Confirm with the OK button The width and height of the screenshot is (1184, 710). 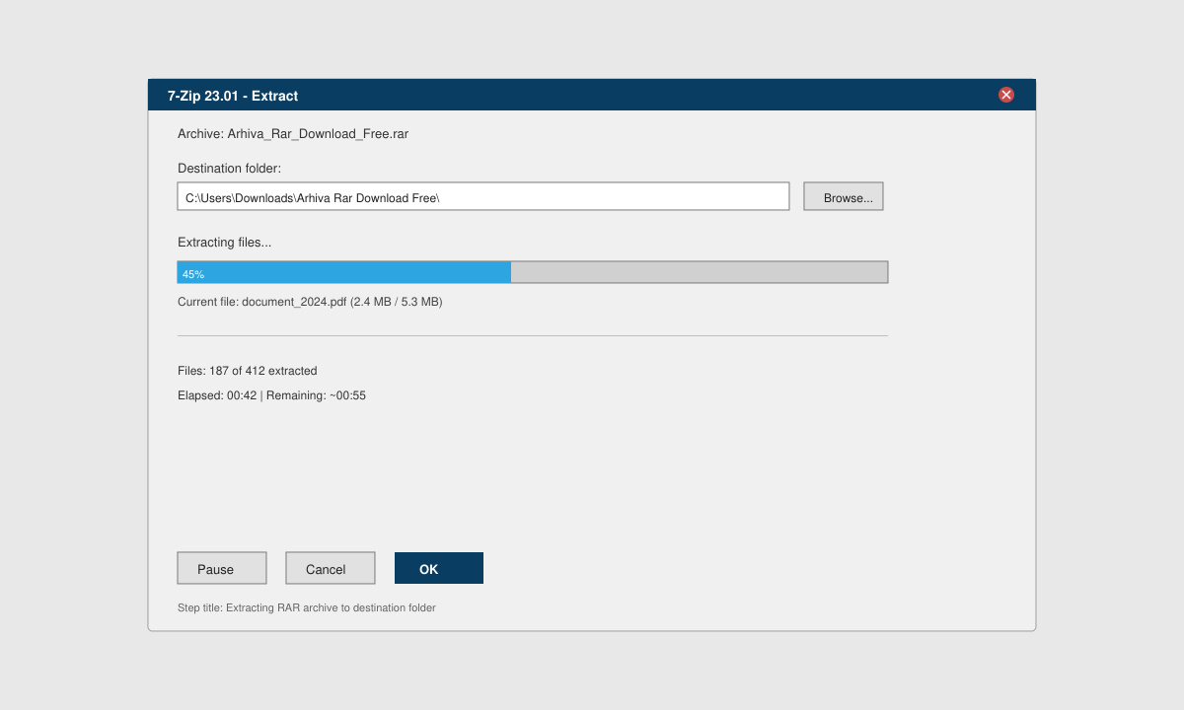click(439, 568)
